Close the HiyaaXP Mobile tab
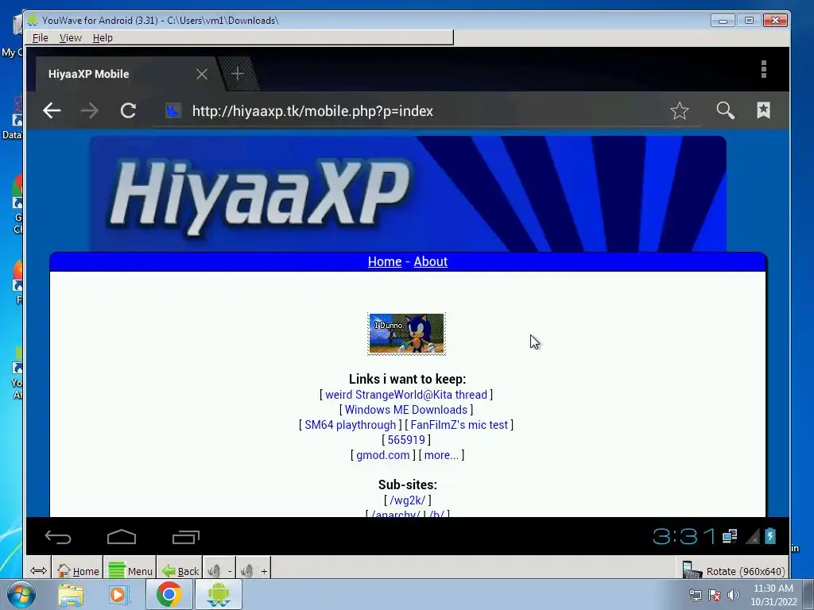This screenshot has height=610, width=814. [202, 74]
